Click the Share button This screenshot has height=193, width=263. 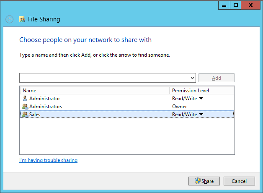204,181
